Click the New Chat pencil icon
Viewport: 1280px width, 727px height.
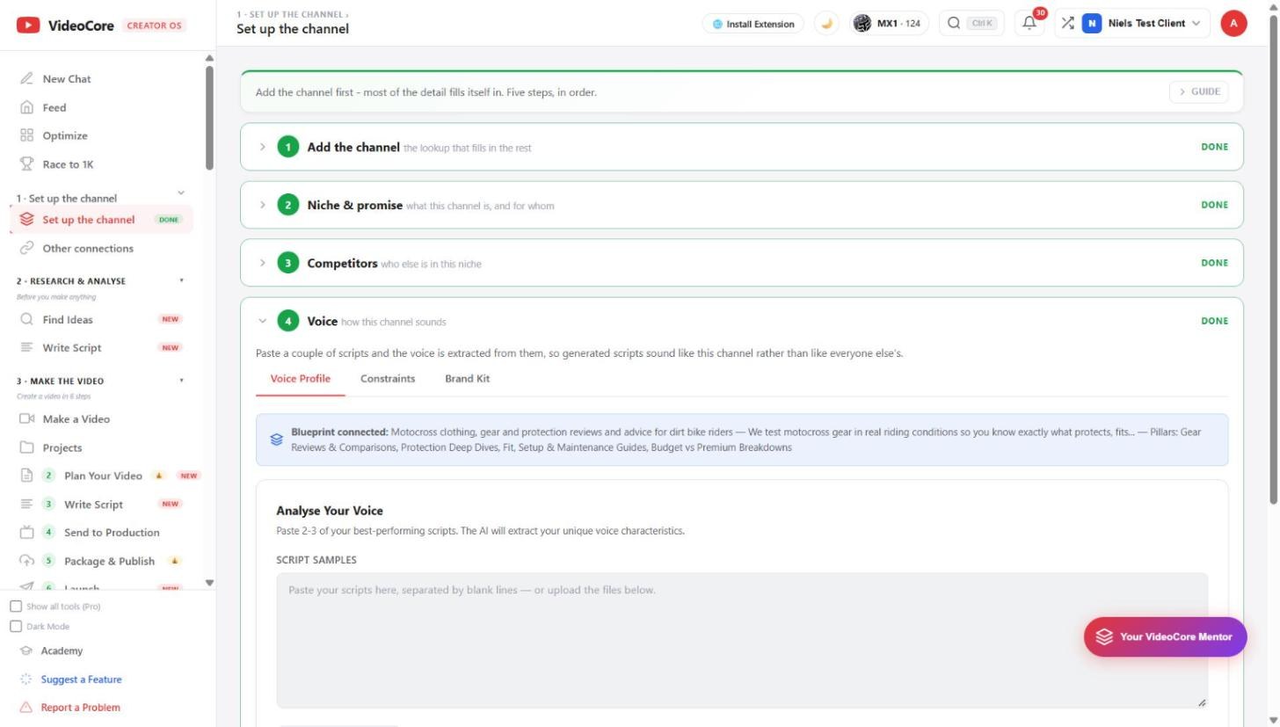(x=26, y=79)
